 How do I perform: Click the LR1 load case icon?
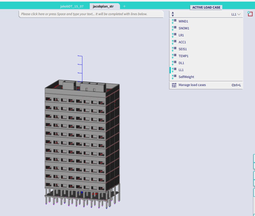174,35
